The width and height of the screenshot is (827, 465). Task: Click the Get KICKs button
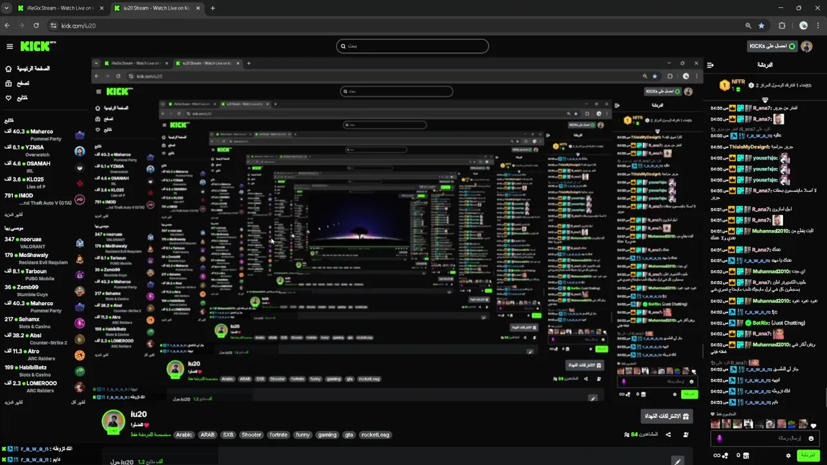click(x=772, y=46)
